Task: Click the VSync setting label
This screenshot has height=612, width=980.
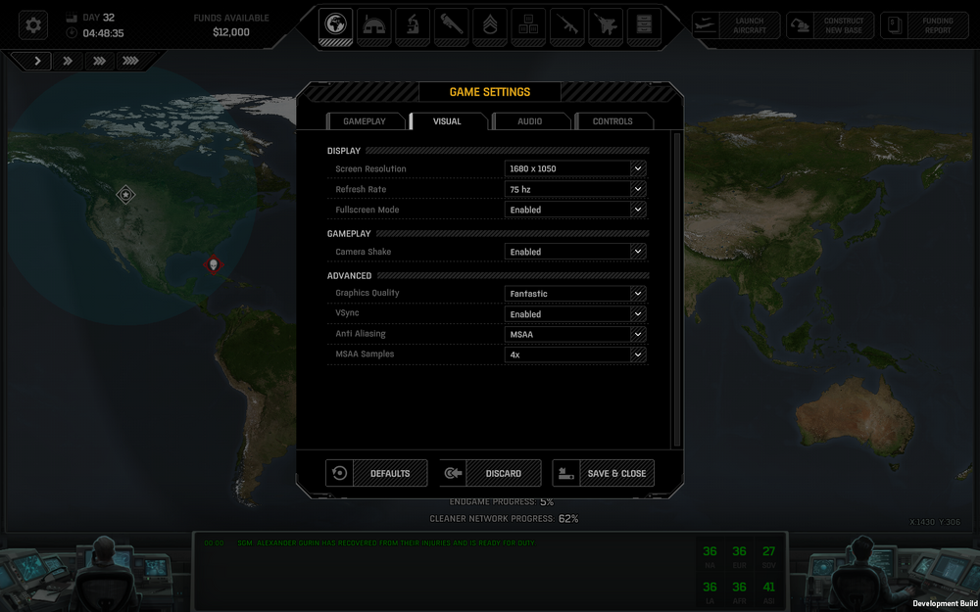Action: pos(348,313)
